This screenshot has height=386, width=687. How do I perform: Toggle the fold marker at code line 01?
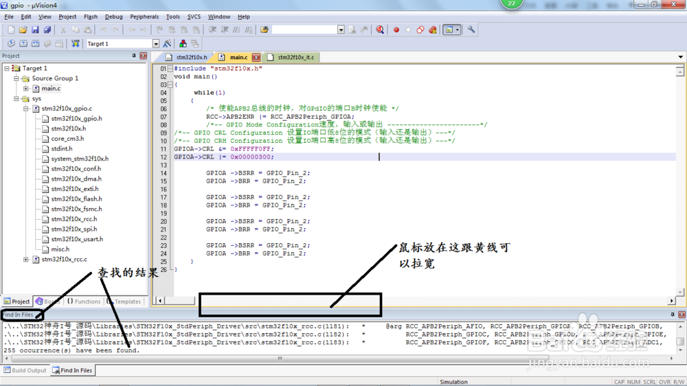pyautogui.click(x=170, y=69)
